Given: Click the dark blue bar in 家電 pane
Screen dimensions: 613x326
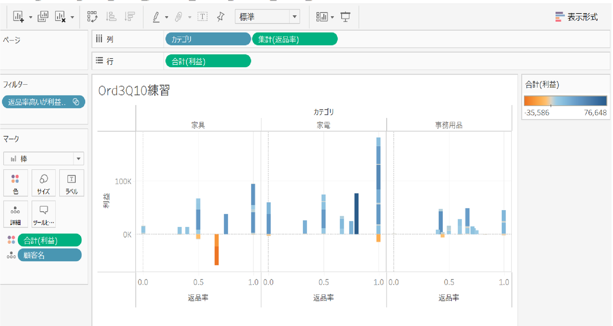Looking at the screenshot, I should [357, 214].
